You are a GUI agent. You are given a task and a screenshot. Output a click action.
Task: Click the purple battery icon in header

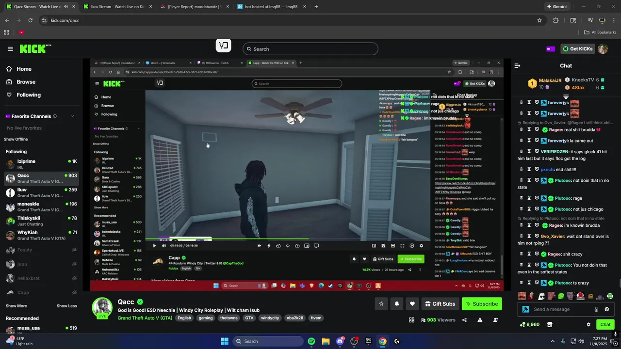coord(551,48)
